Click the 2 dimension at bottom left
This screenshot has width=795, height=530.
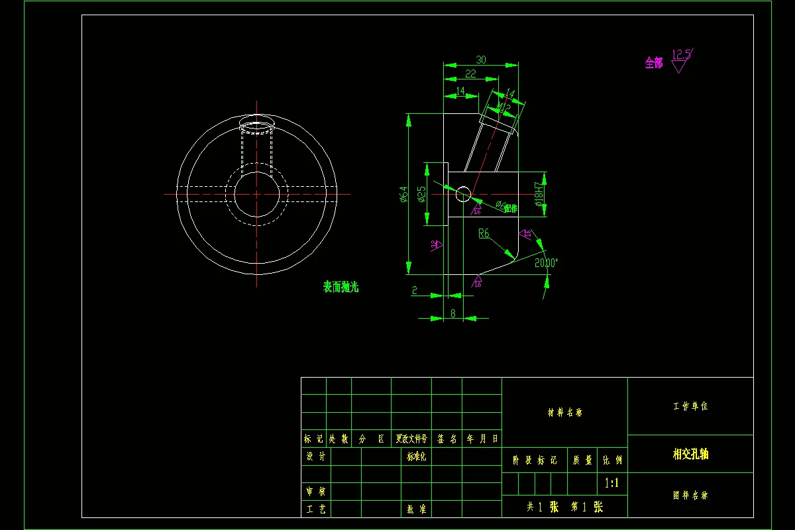click(414, 290)
